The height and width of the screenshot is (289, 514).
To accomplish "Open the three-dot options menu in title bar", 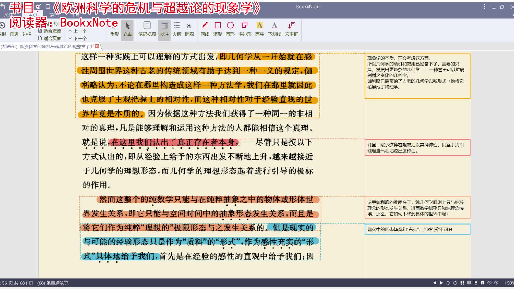I will pyautogui.click(x=484, y=7).
